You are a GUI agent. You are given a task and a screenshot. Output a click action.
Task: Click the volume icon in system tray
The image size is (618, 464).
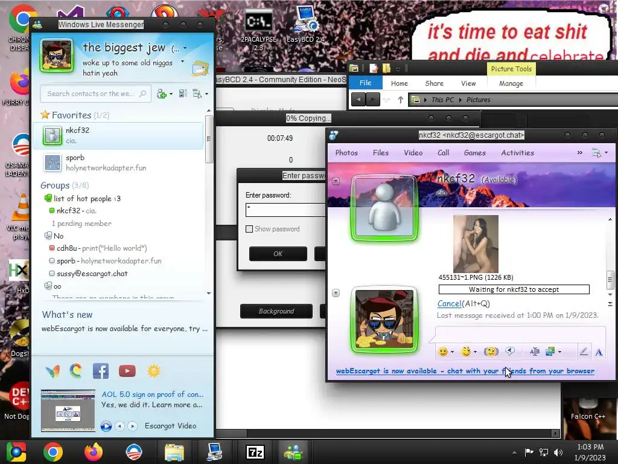[x=558, y=452]
